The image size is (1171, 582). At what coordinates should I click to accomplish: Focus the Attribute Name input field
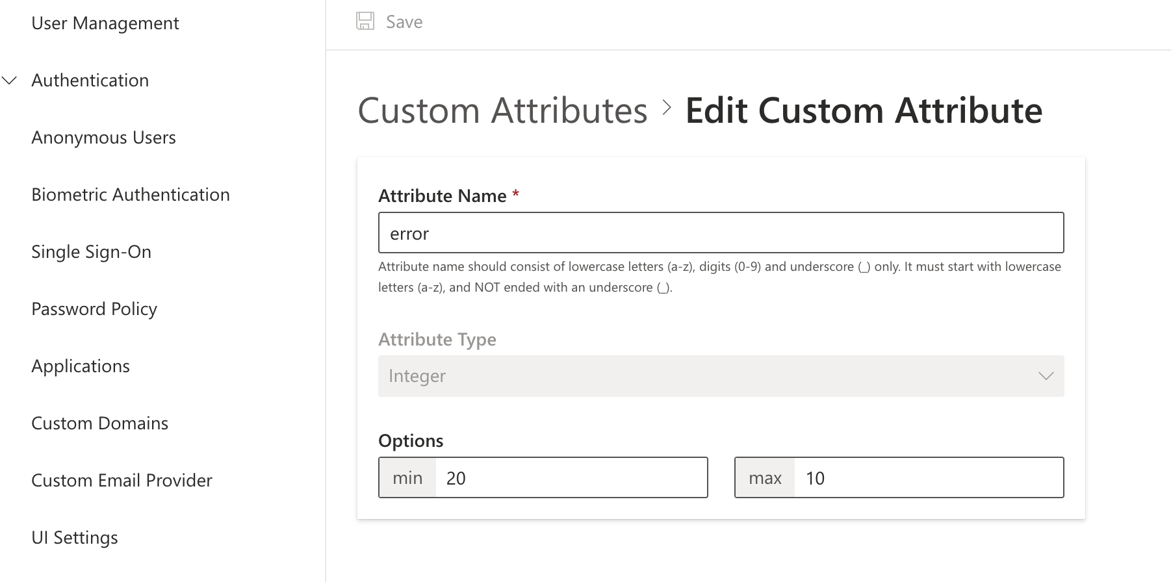721,233
